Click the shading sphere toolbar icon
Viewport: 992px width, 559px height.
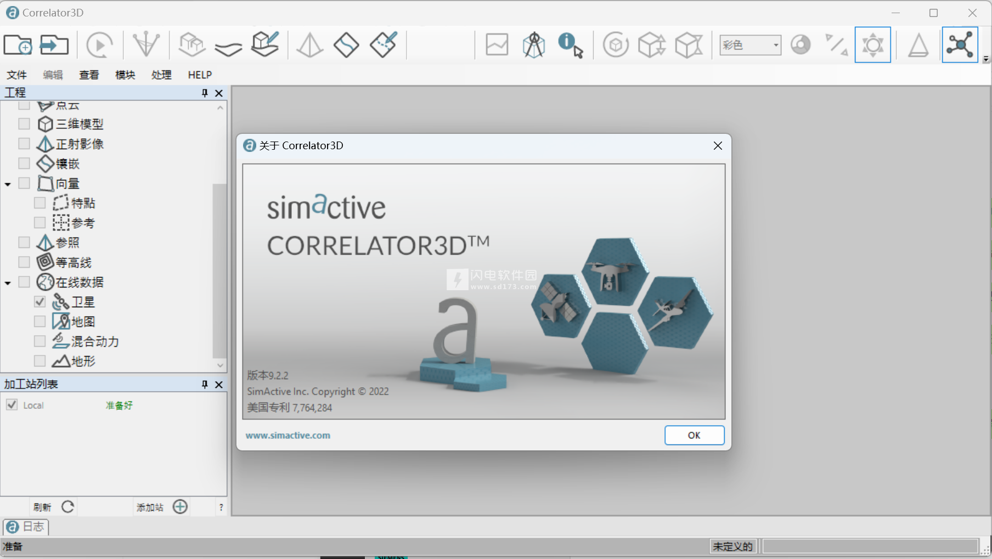click(801, 44)
